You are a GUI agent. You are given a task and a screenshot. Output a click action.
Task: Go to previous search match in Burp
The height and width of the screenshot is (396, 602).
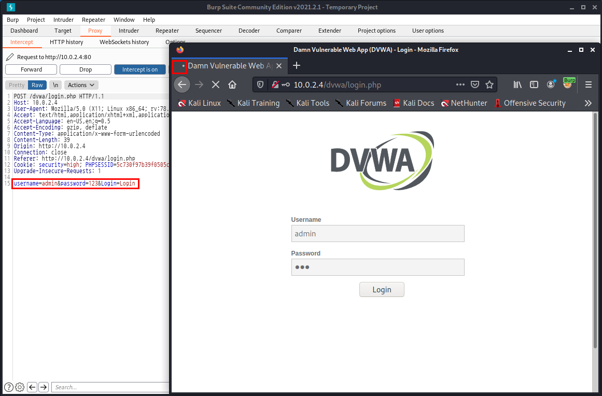[32, 387]
